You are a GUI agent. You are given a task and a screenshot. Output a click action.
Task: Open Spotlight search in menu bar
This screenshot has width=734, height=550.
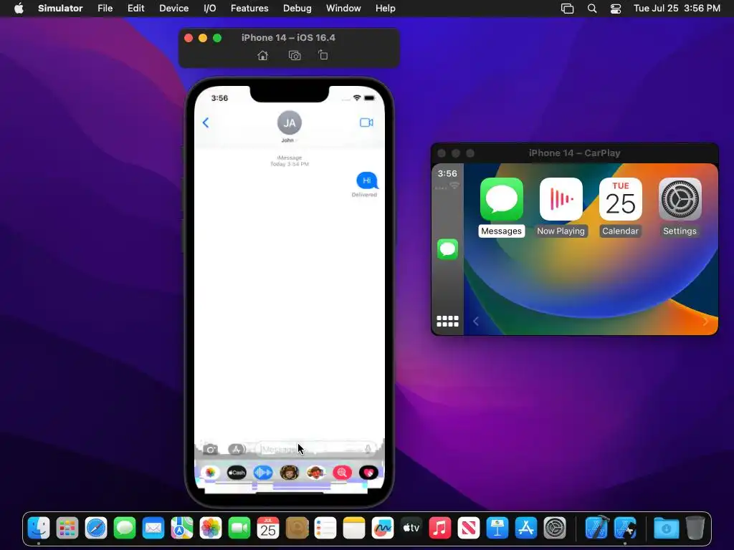pos(591,9)
